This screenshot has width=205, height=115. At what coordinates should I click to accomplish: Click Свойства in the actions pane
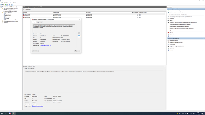pyautogui.click(x=172, y=19)
